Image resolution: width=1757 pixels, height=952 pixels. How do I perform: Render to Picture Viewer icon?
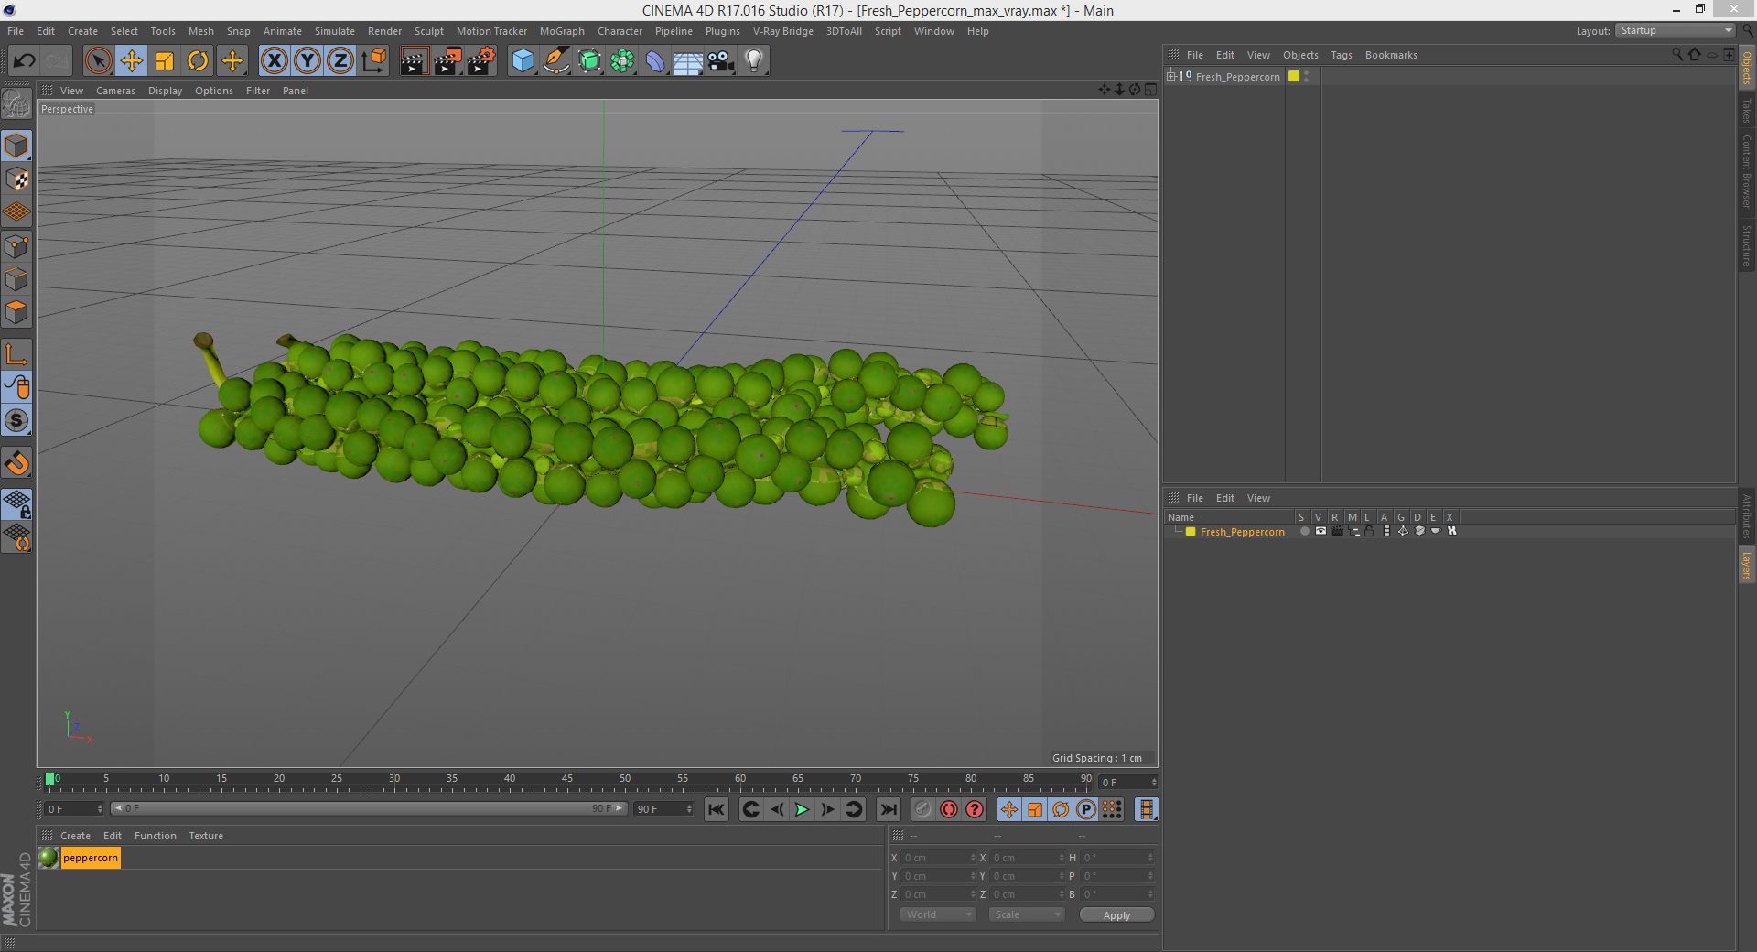[447, 61]
